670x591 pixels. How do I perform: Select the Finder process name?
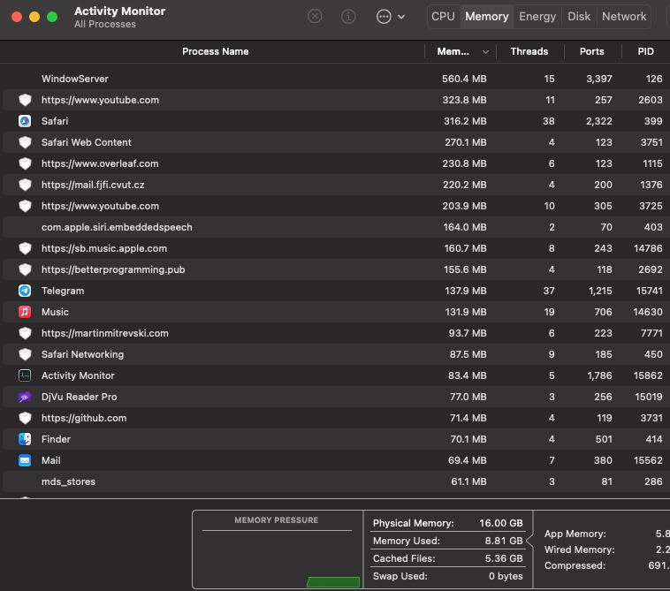56,439
